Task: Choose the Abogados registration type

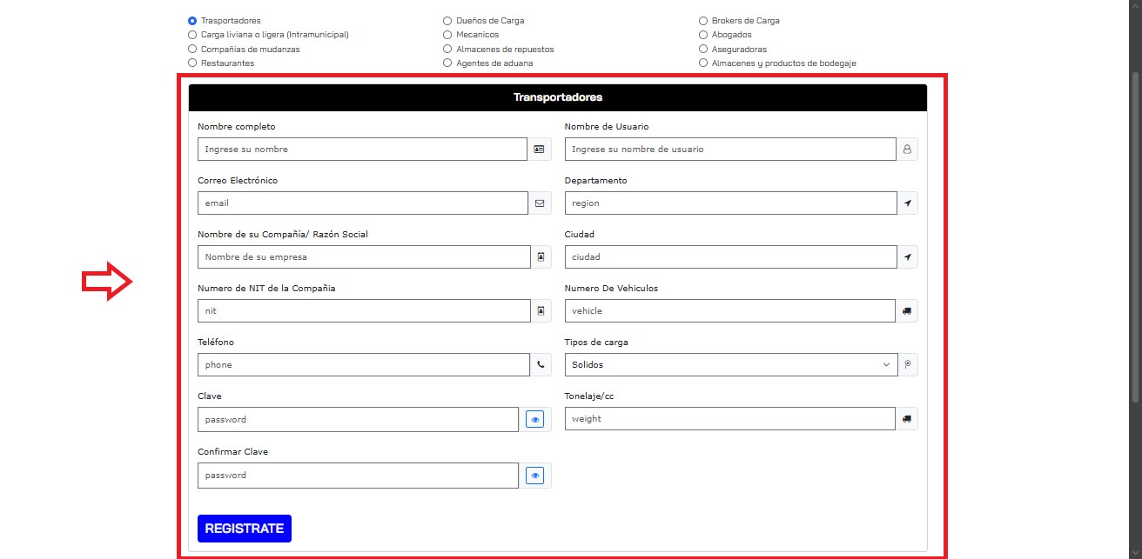Action: 702,34
